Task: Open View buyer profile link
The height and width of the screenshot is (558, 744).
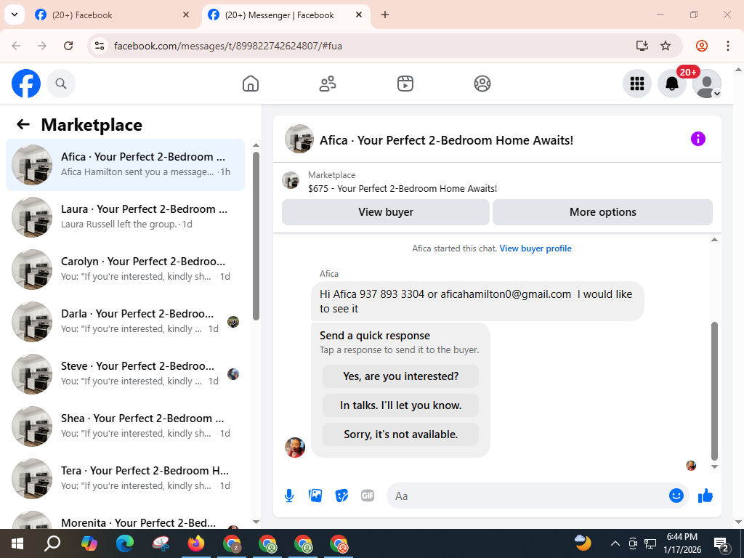Action: (x=535, y=248)
